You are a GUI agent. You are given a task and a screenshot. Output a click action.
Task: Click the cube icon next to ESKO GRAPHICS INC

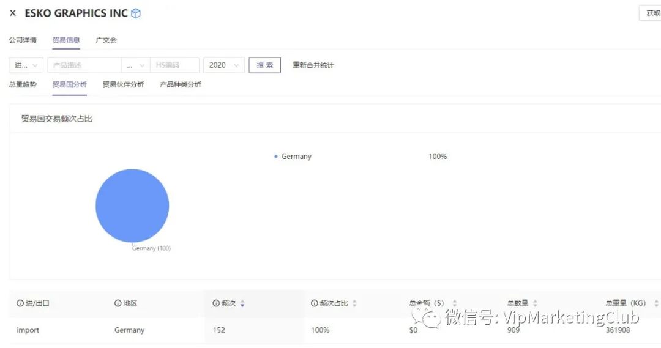(136, 13)
